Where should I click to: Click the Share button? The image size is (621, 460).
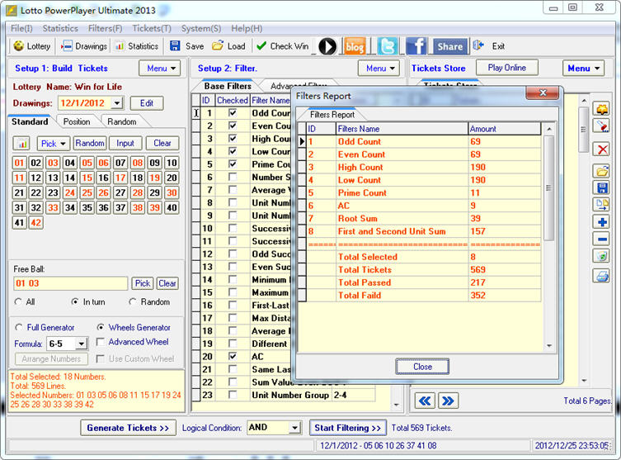(x=449, y=46)
